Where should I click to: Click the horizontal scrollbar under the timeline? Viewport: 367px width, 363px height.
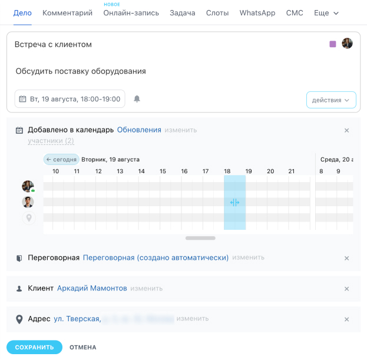200,238
